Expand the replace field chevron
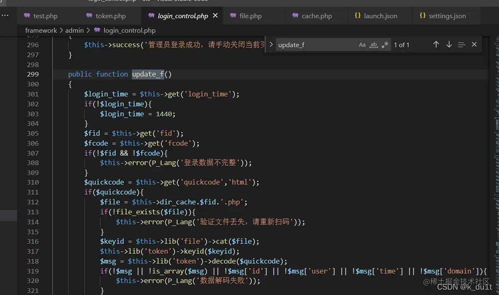This screenshot has width=499, height=295. pyautogui.click(x=271, y=44)
